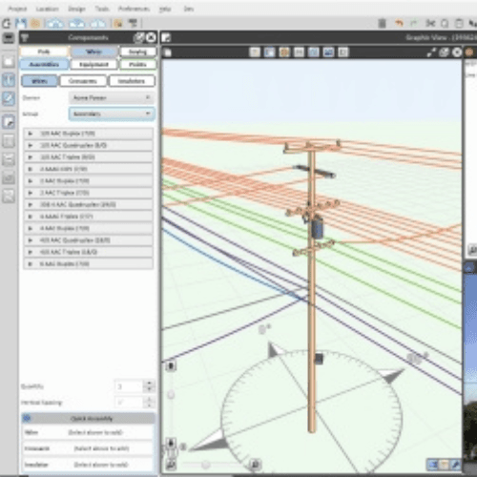Select the Equipment toggle button

93,65
